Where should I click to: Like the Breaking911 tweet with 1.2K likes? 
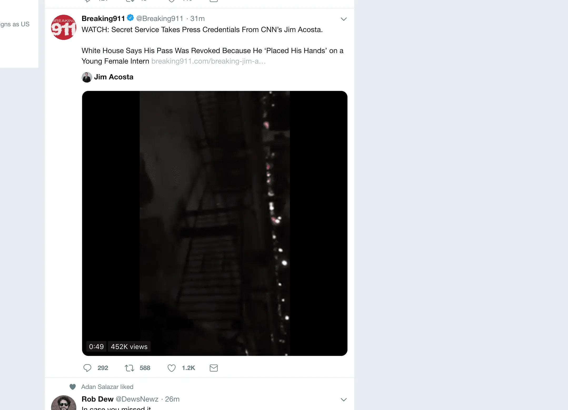(172, 368)
